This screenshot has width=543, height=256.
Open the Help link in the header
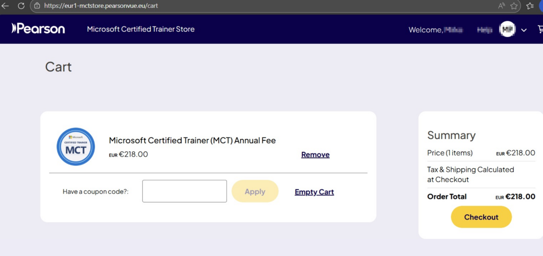(485, 30)
